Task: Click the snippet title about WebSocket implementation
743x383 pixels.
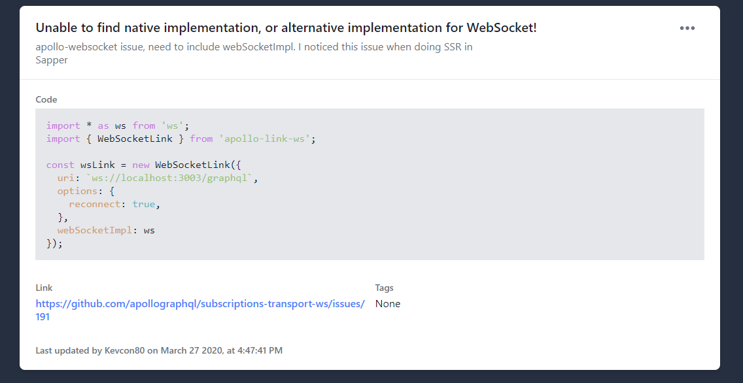Action: [286, 28]
